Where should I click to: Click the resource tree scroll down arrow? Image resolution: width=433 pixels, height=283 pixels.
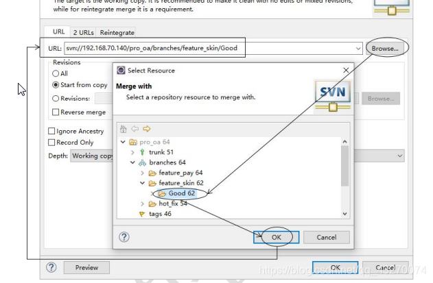point(344,214)
